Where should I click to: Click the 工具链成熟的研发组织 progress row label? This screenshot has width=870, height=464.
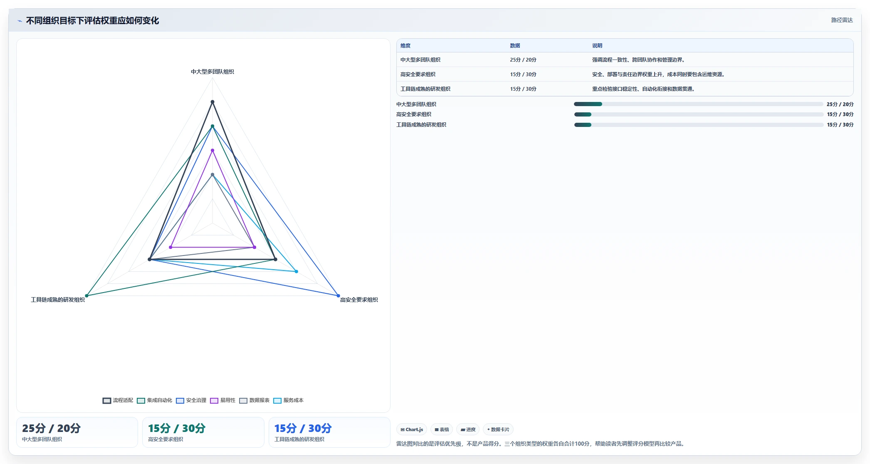(421, 125)
